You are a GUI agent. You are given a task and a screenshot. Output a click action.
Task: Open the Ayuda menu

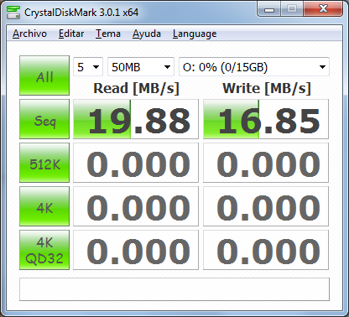click(147, 34)
